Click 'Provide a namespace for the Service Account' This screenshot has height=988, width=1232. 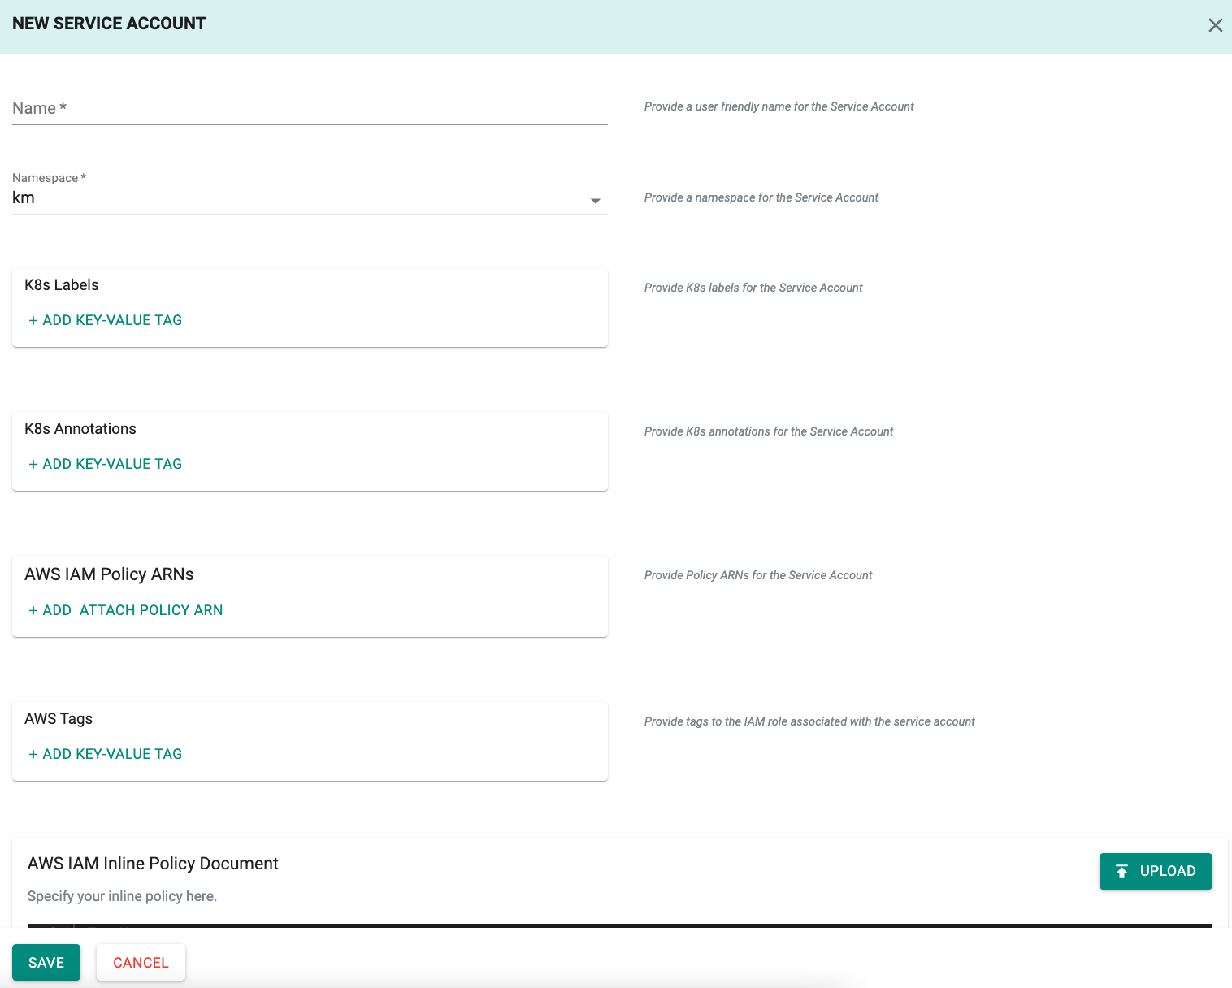761,197
